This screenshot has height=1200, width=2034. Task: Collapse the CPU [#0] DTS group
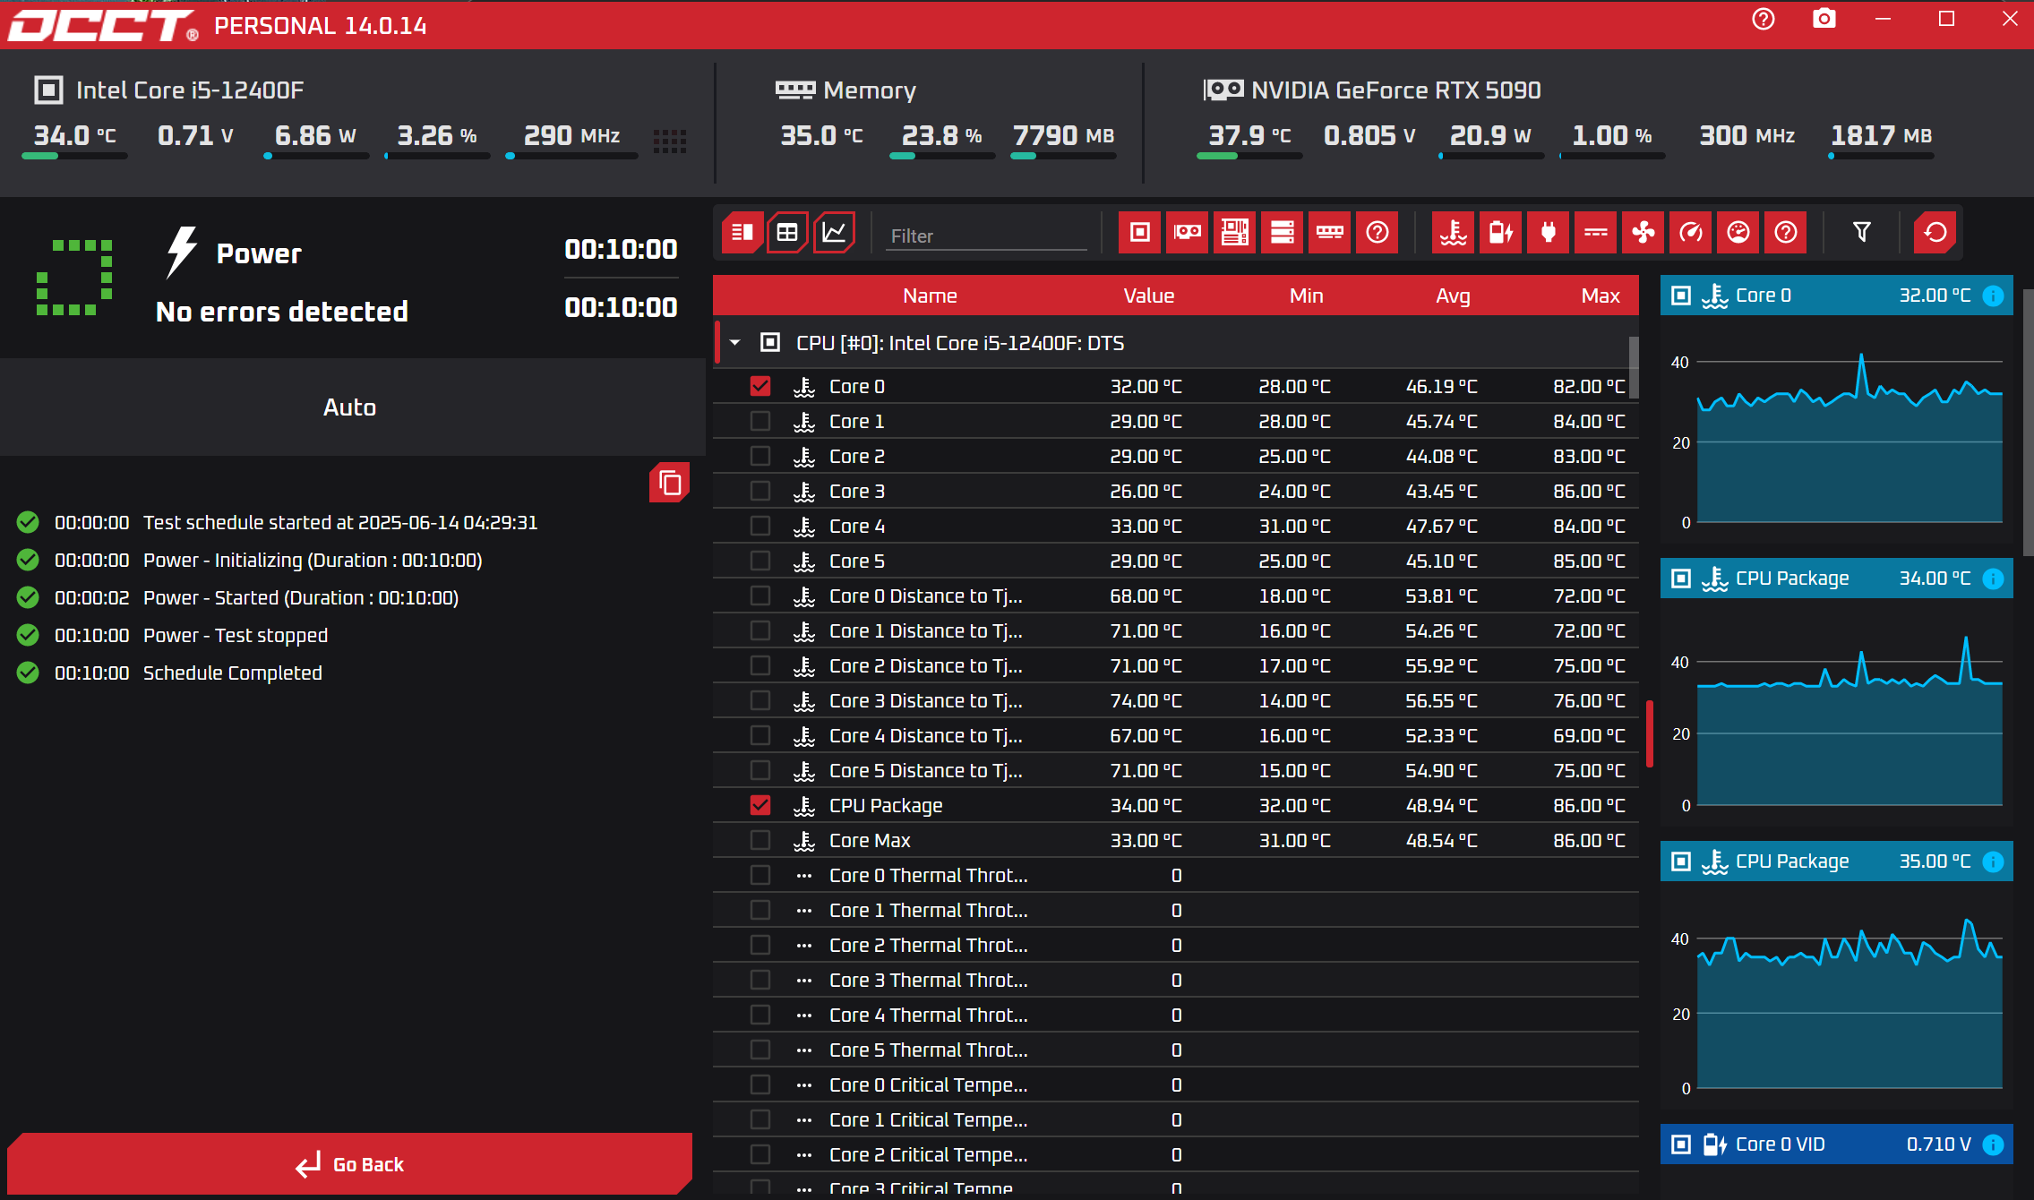(735, 343)
